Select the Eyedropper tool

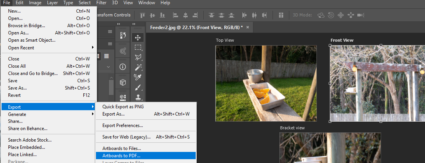tap(138, 77)
